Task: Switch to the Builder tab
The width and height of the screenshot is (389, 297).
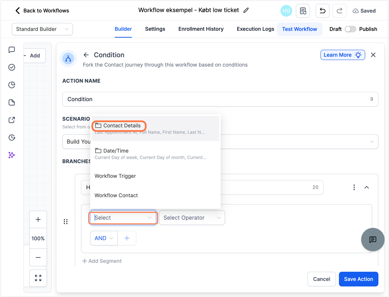Action: pos(123,29)
